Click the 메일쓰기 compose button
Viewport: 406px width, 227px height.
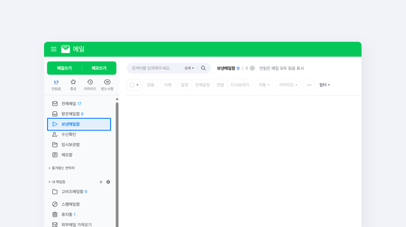coord(64,68)
